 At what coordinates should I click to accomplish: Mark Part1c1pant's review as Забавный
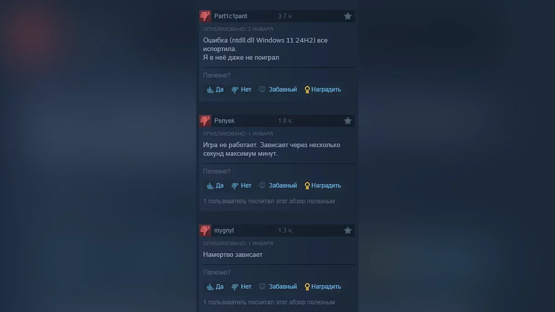tap(278, 90)
